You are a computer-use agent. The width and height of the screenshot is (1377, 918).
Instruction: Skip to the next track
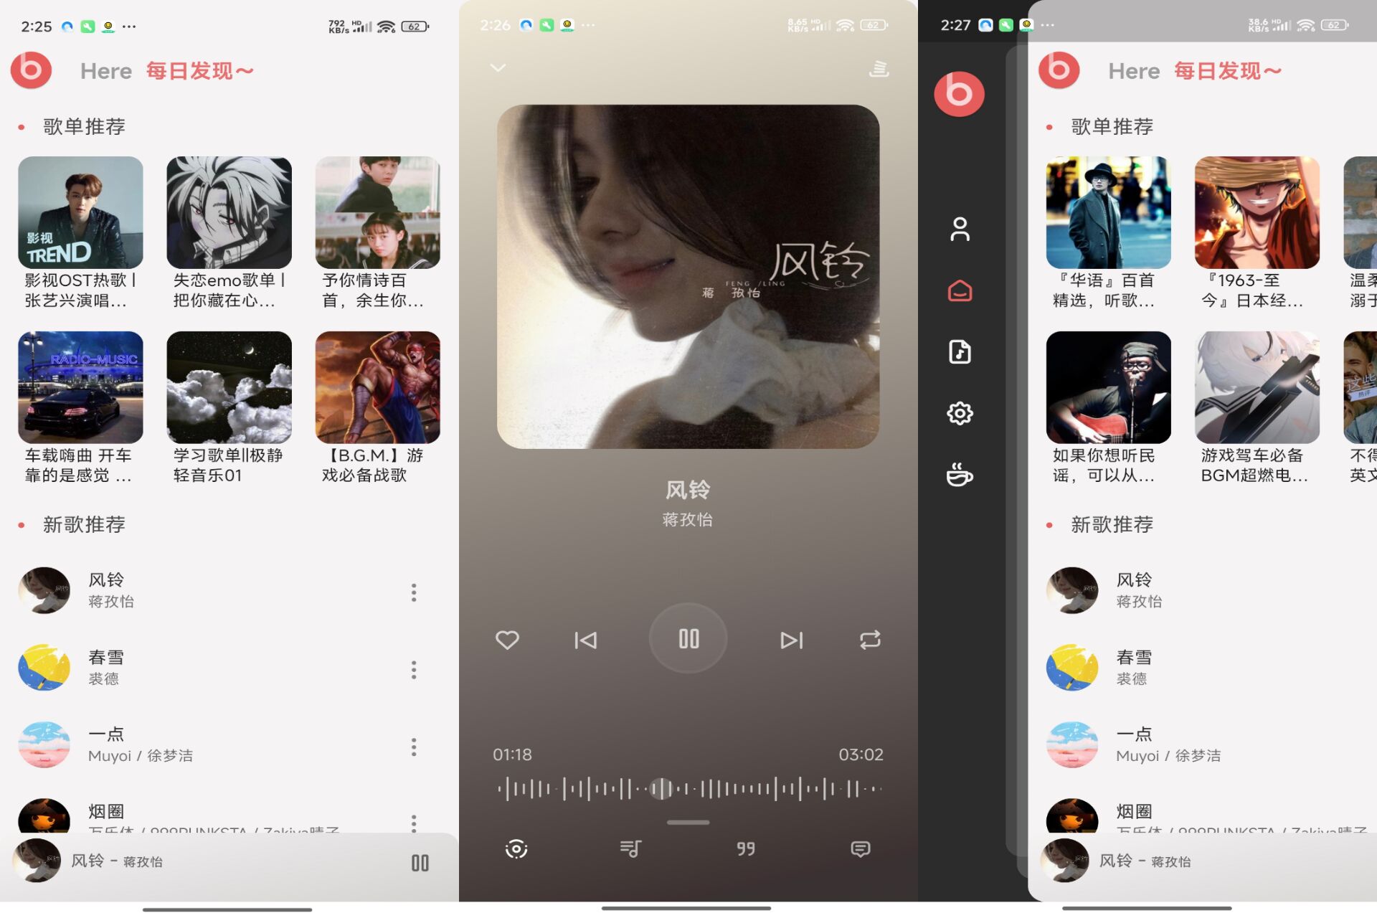click(792, 640)
